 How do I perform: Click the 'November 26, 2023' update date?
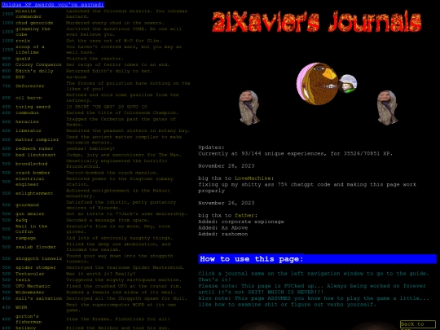tap(227, 203)
